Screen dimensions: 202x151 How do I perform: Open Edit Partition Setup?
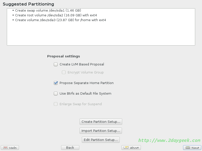(x=101, y=140)
